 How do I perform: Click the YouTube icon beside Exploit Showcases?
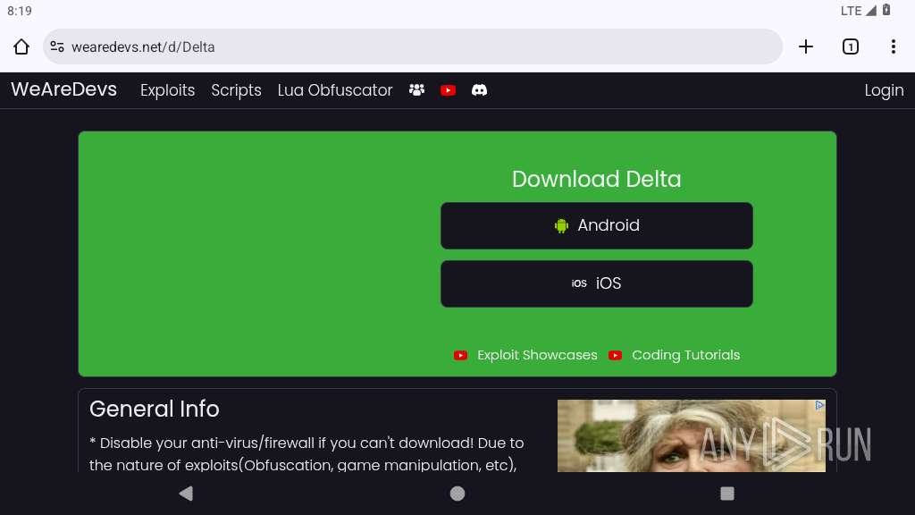(x=460, y=355)
